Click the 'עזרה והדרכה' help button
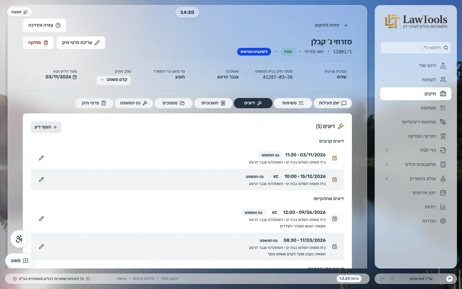The image size is (462, 289). point(44,25)
